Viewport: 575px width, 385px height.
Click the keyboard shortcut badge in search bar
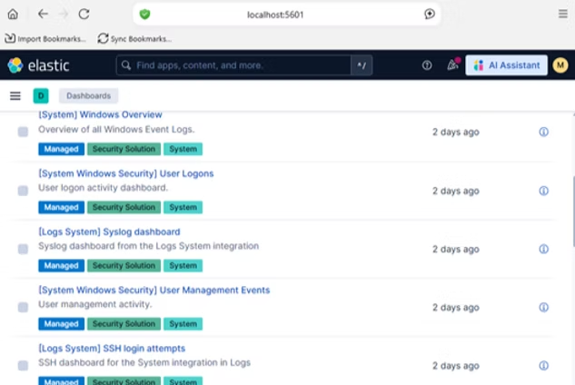click(x=362, y=65)
